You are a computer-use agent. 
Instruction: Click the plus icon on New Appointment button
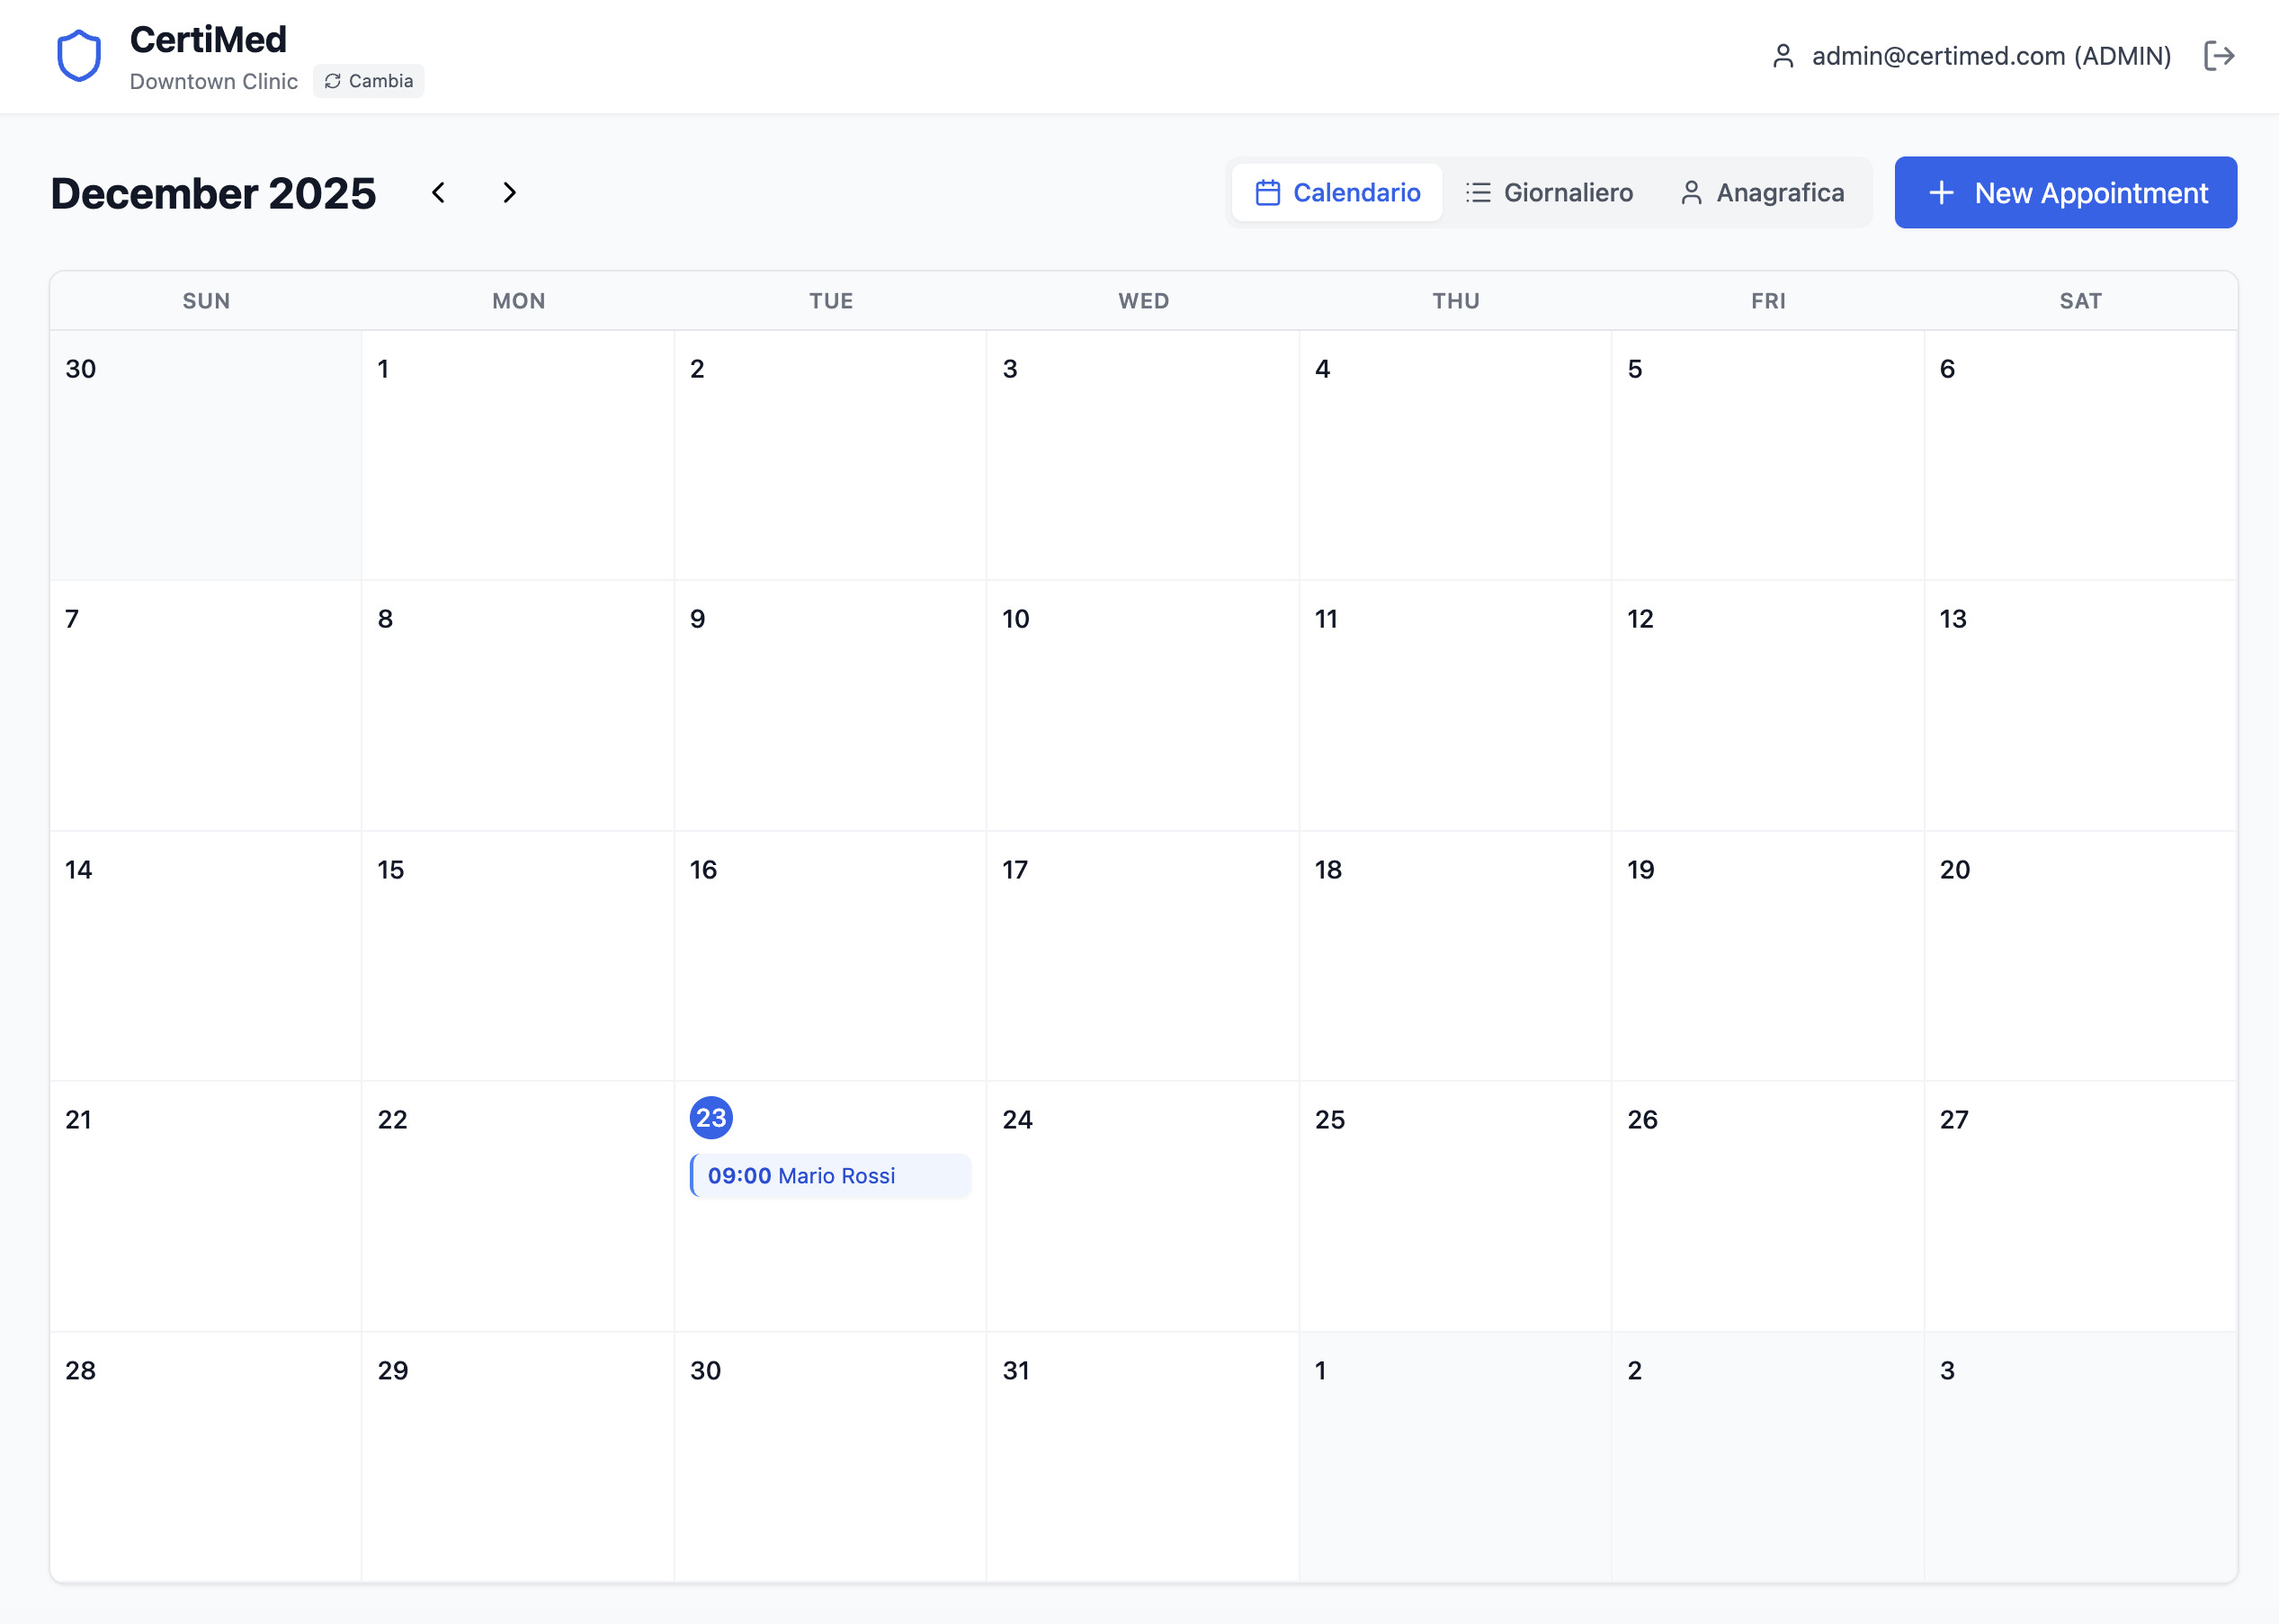tap(1942, 192)
